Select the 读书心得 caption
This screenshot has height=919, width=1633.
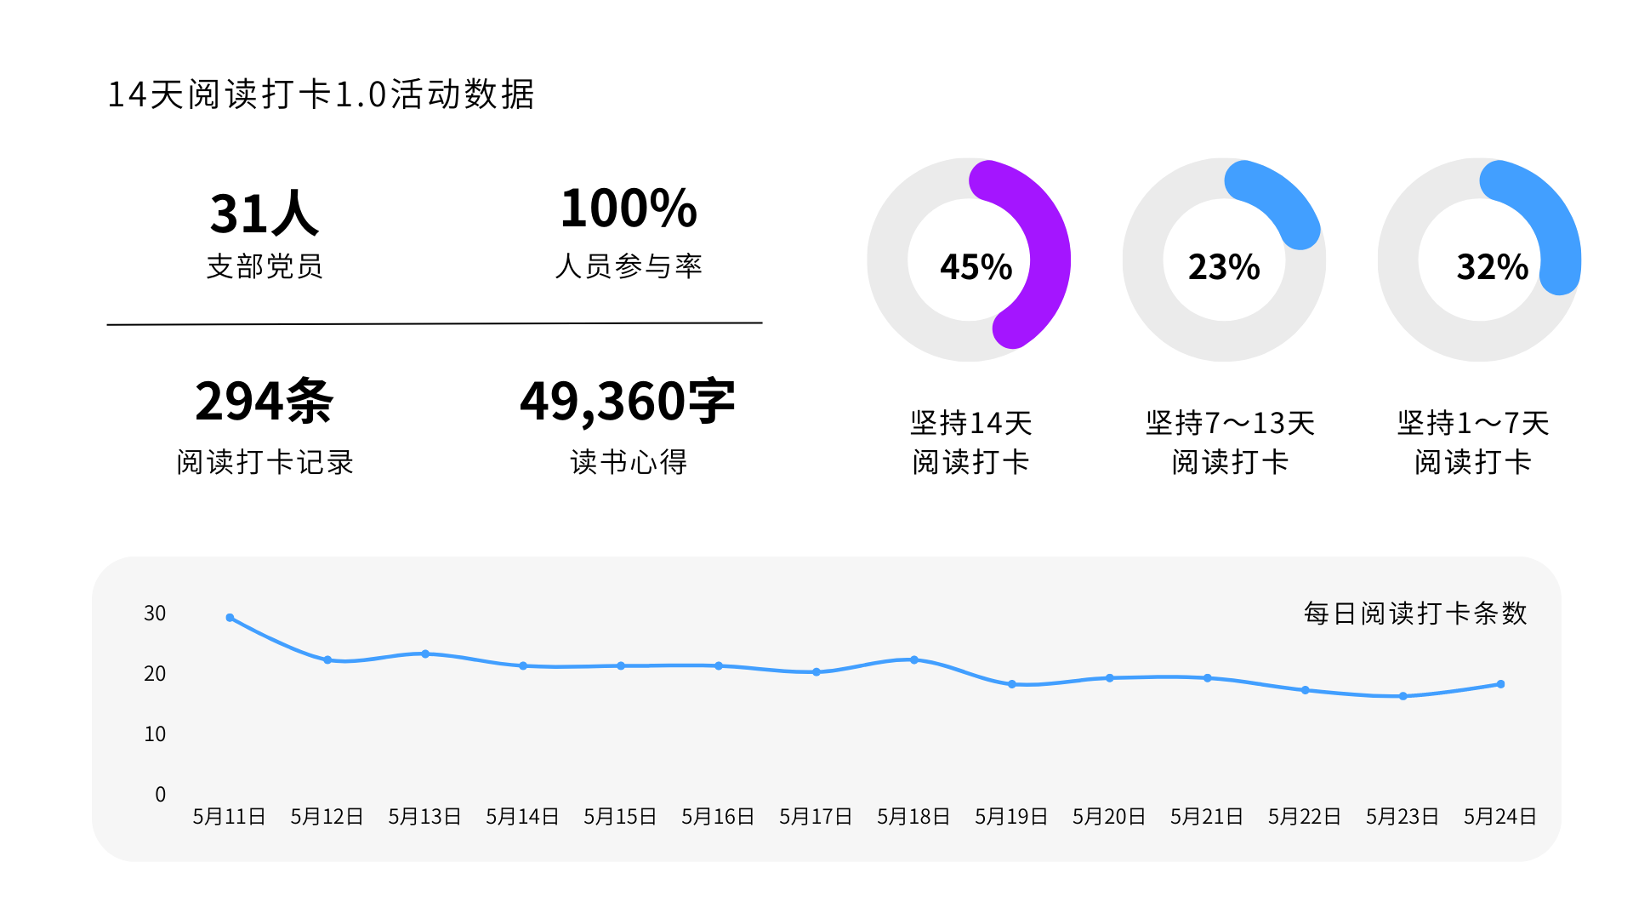click(629, 462)
